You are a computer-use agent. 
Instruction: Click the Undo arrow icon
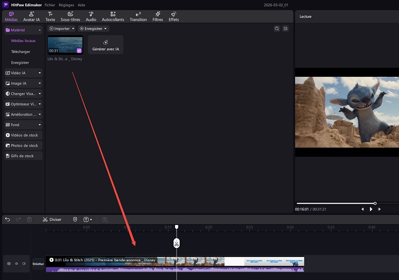pyautogui.click(x=7, y=219)
